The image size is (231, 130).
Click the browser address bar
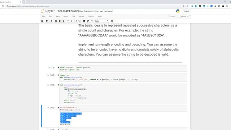point(94,6)
